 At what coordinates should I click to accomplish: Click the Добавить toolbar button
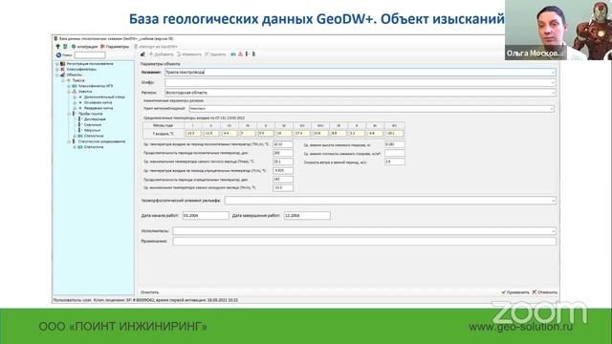pyautogui.click(x=162, y=54)
